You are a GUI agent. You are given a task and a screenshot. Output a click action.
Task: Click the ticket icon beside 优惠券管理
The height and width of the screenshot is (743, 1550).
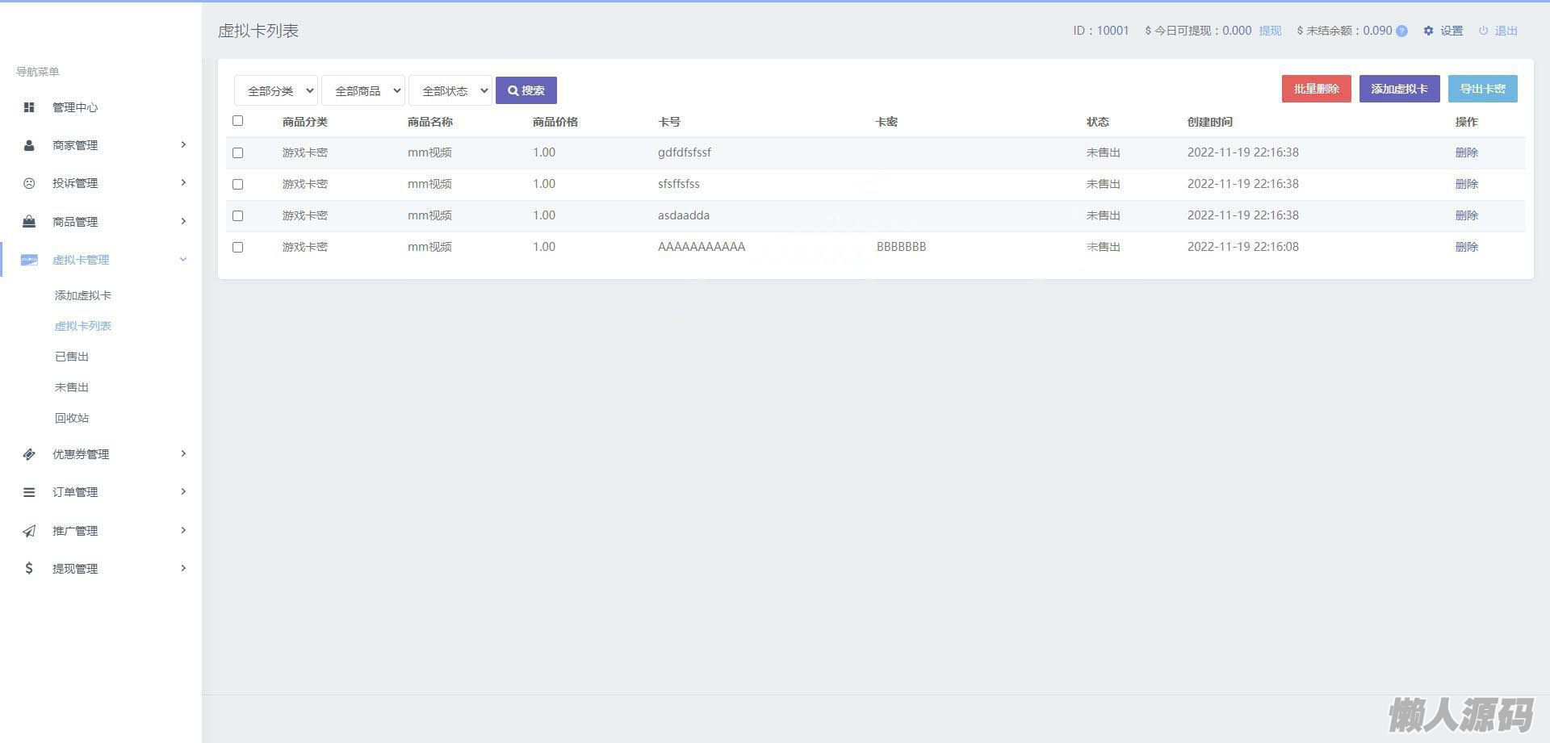click(29, 454)
